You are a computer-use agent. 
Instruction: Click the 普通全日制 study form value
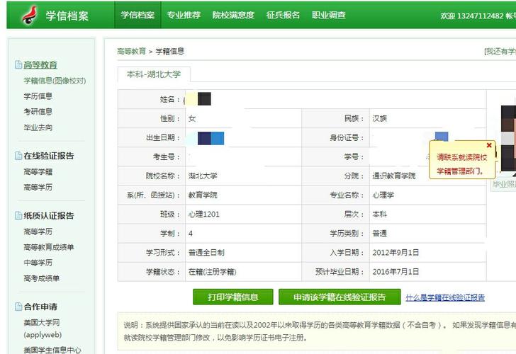click(x=206, y=253)
